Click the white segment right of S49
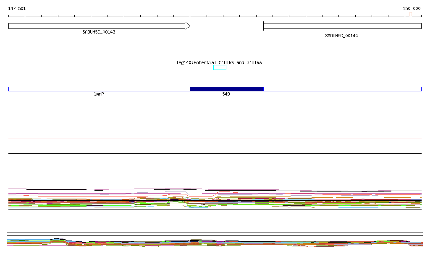Image resolution: width=430 pixels, height=256 pixels. 342,89
